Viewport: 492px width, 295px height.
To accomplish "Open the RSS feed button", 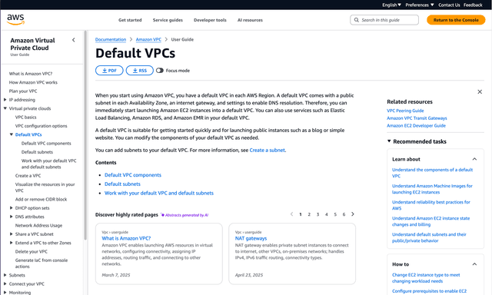I will [x=140, y=71].
